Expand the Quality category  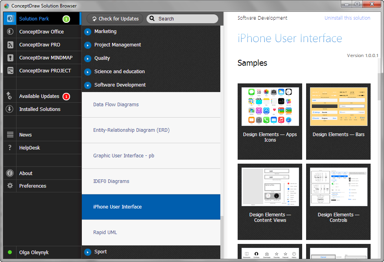click(87, 59)
